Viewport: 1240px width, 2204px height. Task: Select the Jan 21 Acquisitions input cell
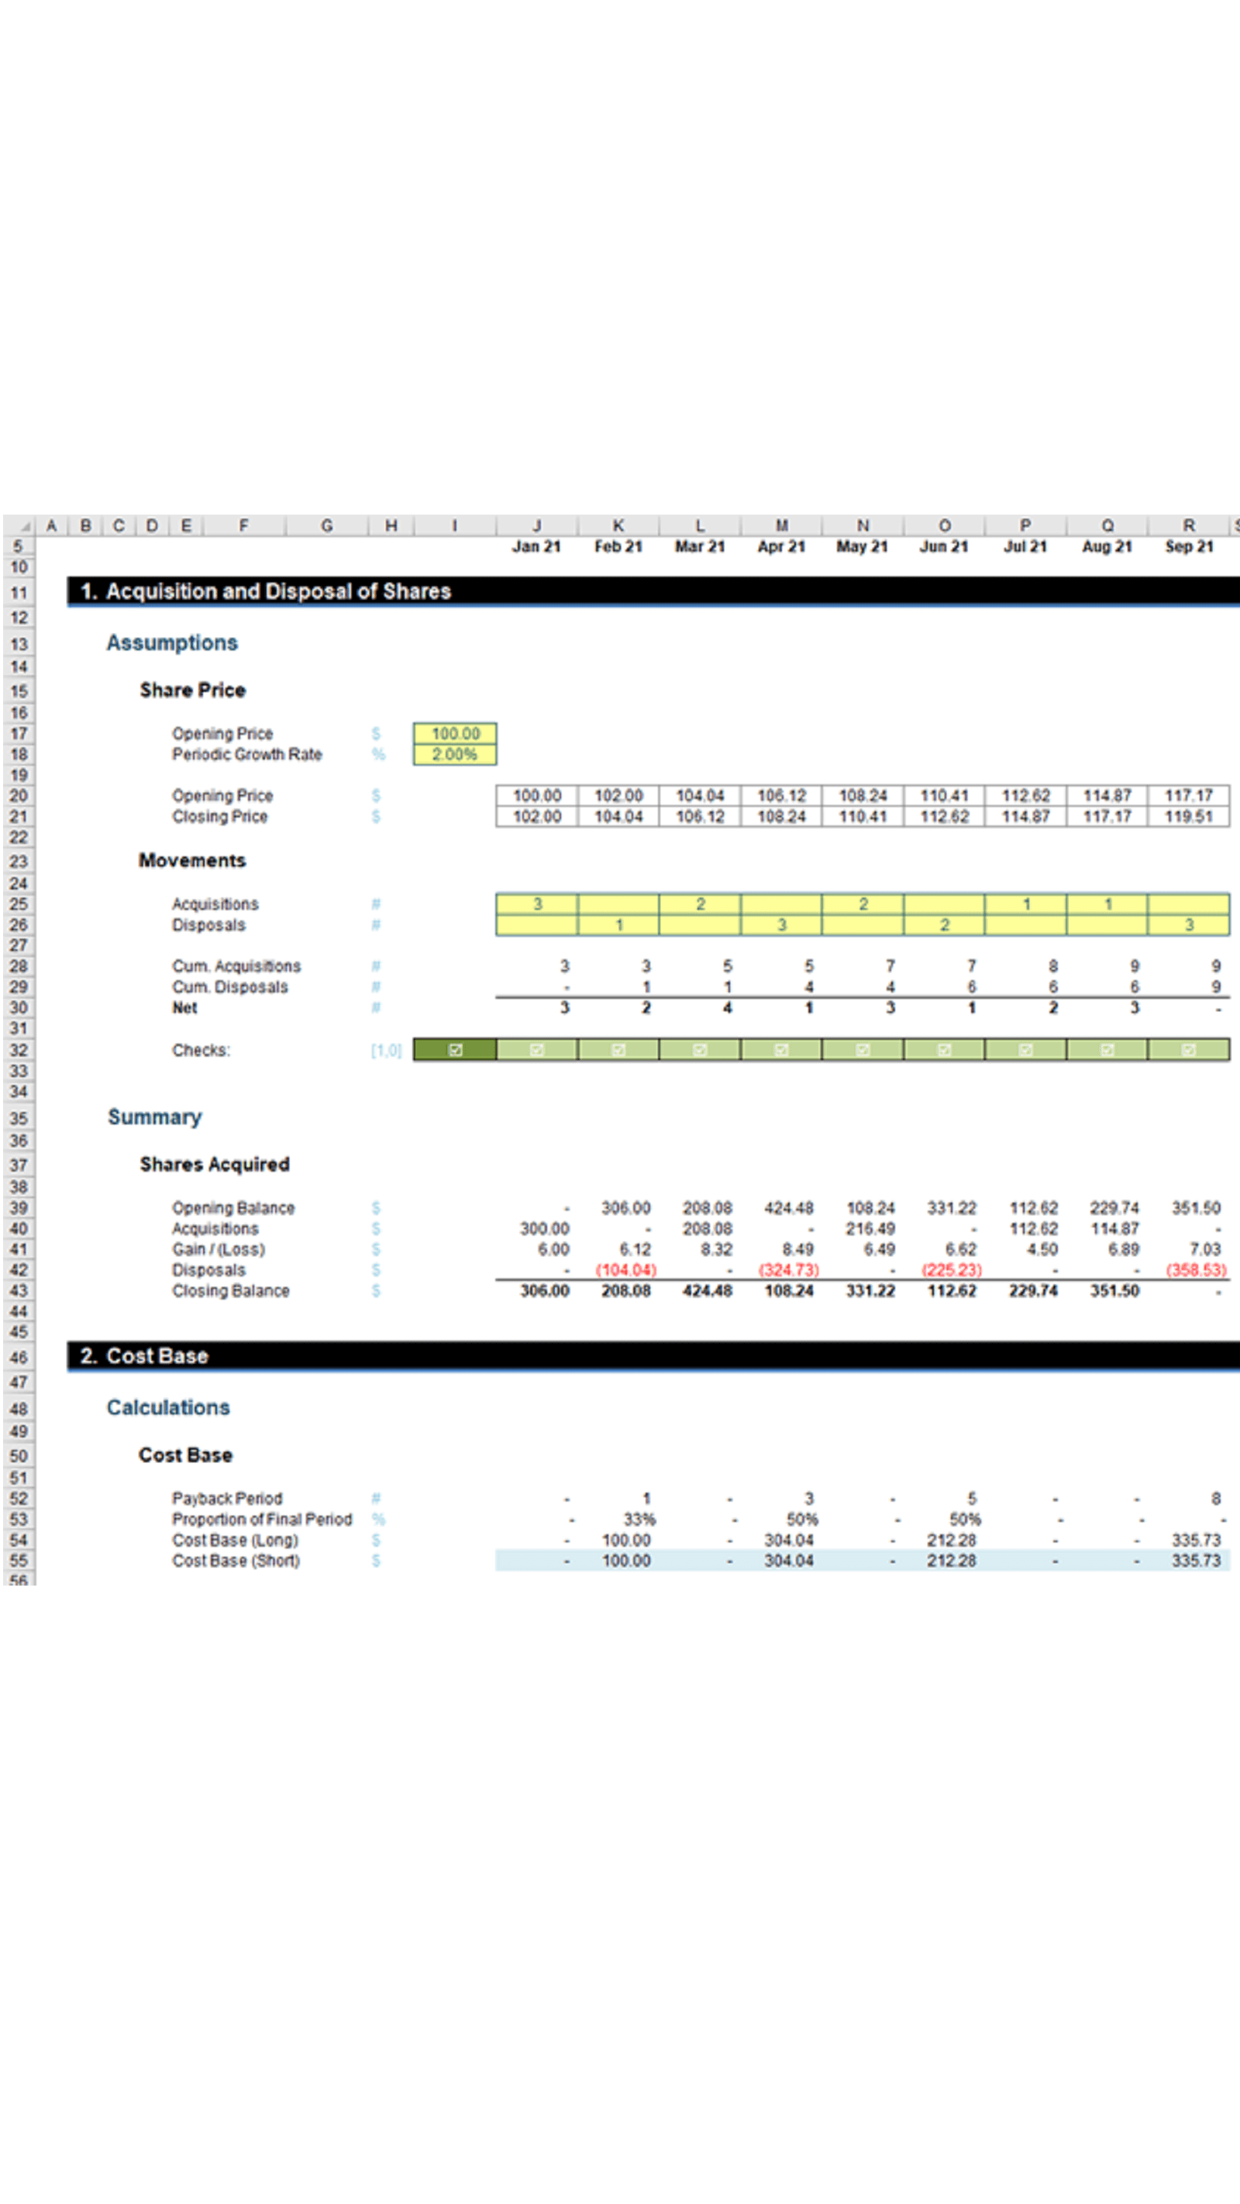(x=536, y=904)
